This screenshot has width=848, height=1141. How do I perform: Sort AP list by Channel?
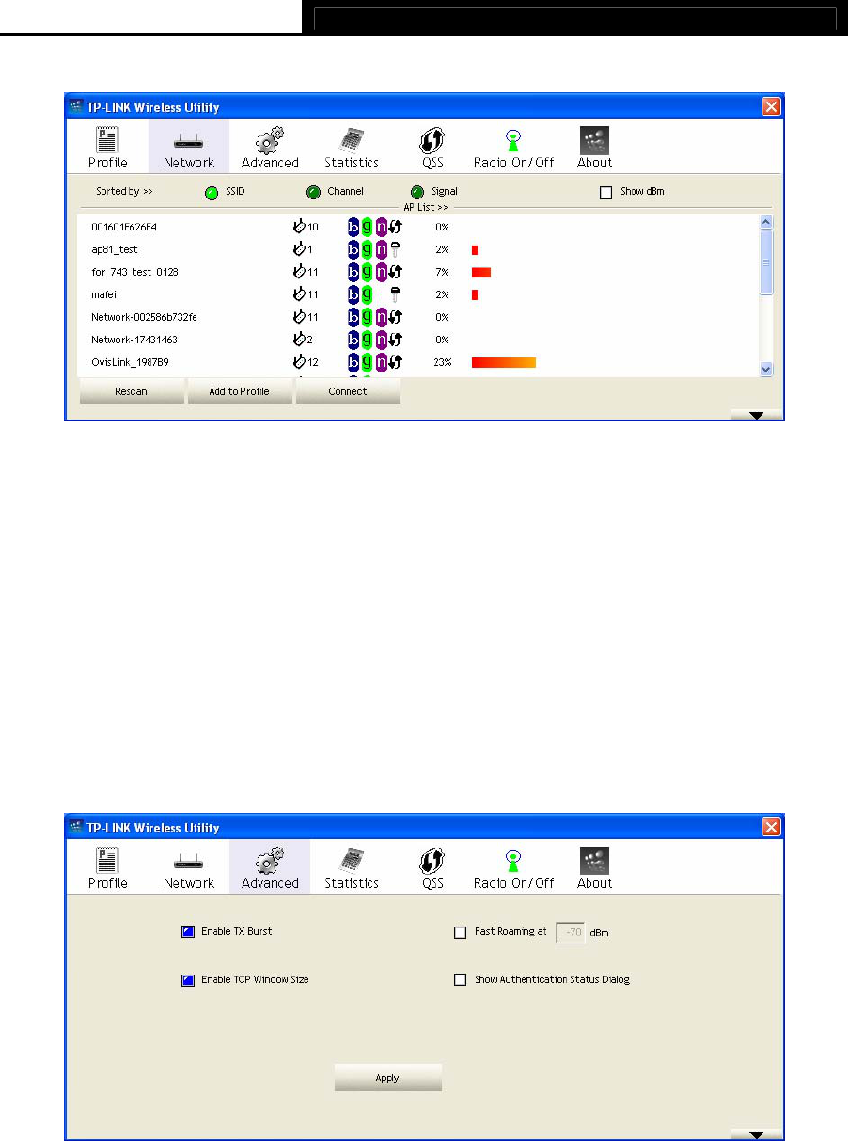click(x=314, y=192)
